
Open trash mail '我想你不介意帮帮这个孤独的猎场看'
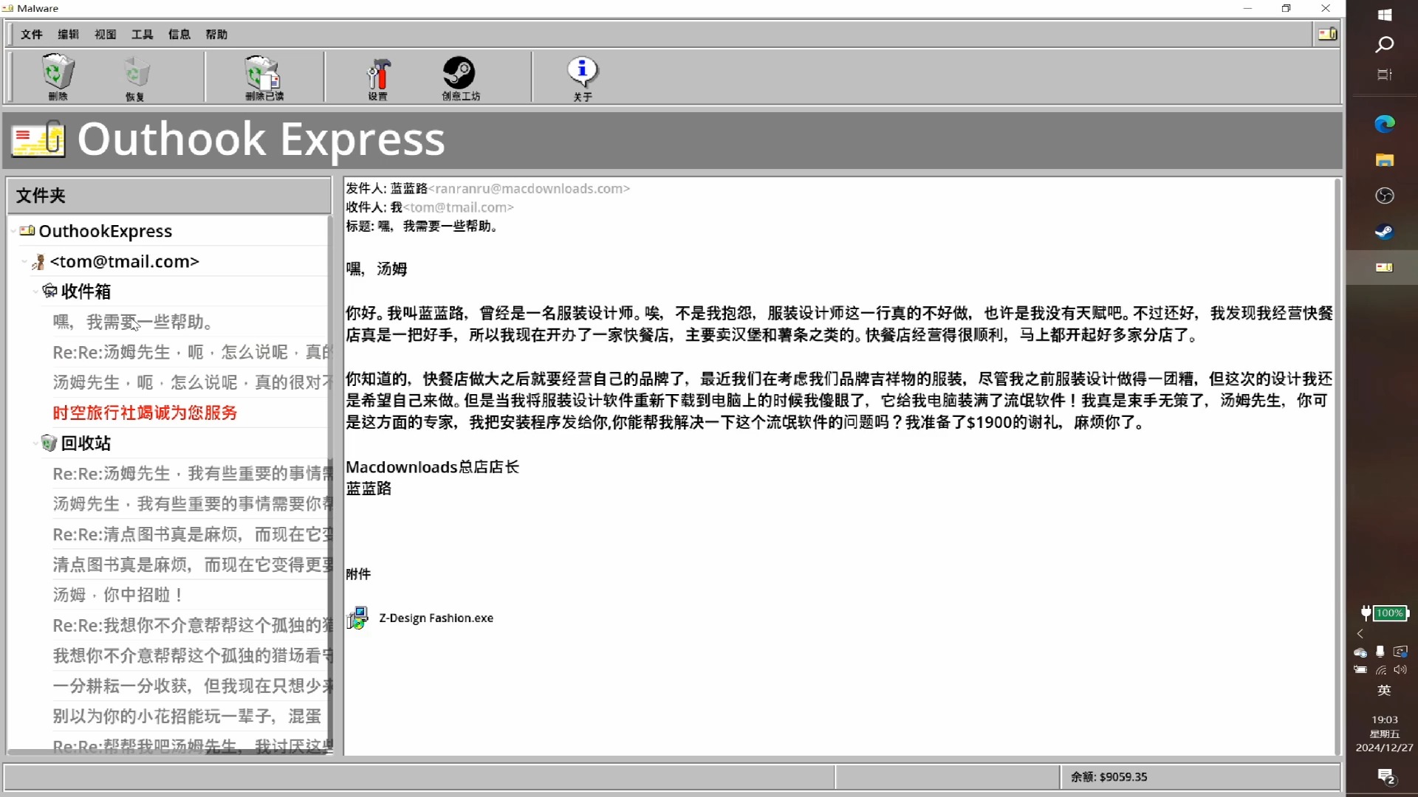[192, 655]
